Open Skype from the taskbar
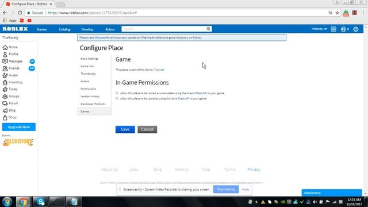The width and height of the screenshot is (368, 207). [x=40, y=202]
